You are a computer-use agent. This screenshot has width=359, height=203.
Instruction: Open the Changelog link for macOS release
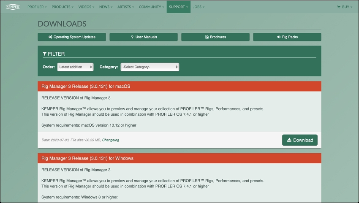(111, 140)
